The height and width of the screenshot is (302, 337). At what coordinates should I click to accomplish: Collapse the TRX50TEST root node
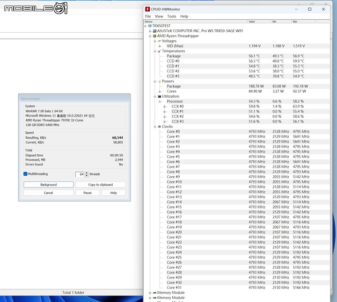coord(145,26)
